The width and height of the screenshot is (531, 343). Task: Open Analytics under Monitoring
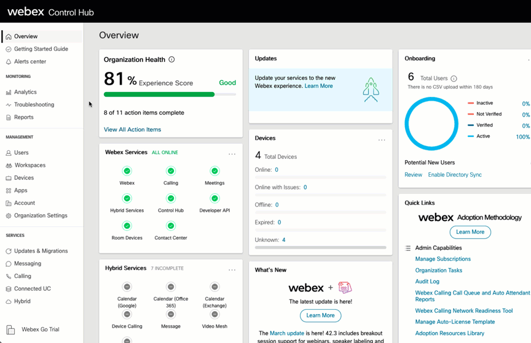25,92
